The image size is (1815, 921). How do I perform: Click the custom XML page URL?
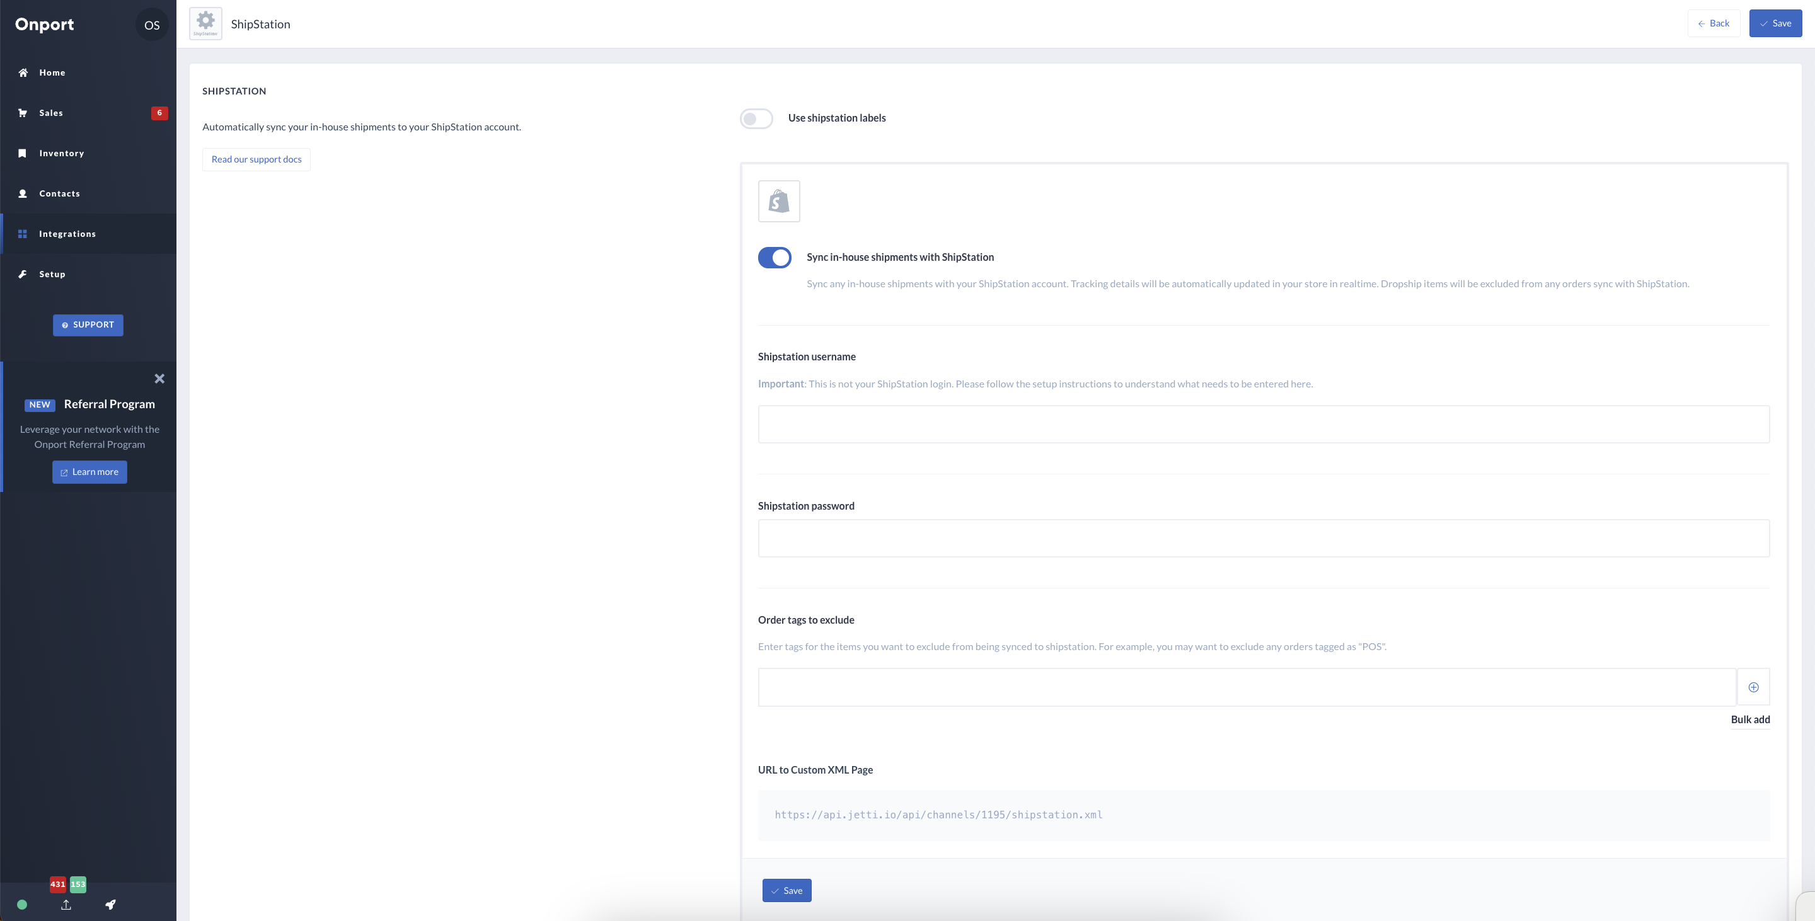tap(938, 815)
